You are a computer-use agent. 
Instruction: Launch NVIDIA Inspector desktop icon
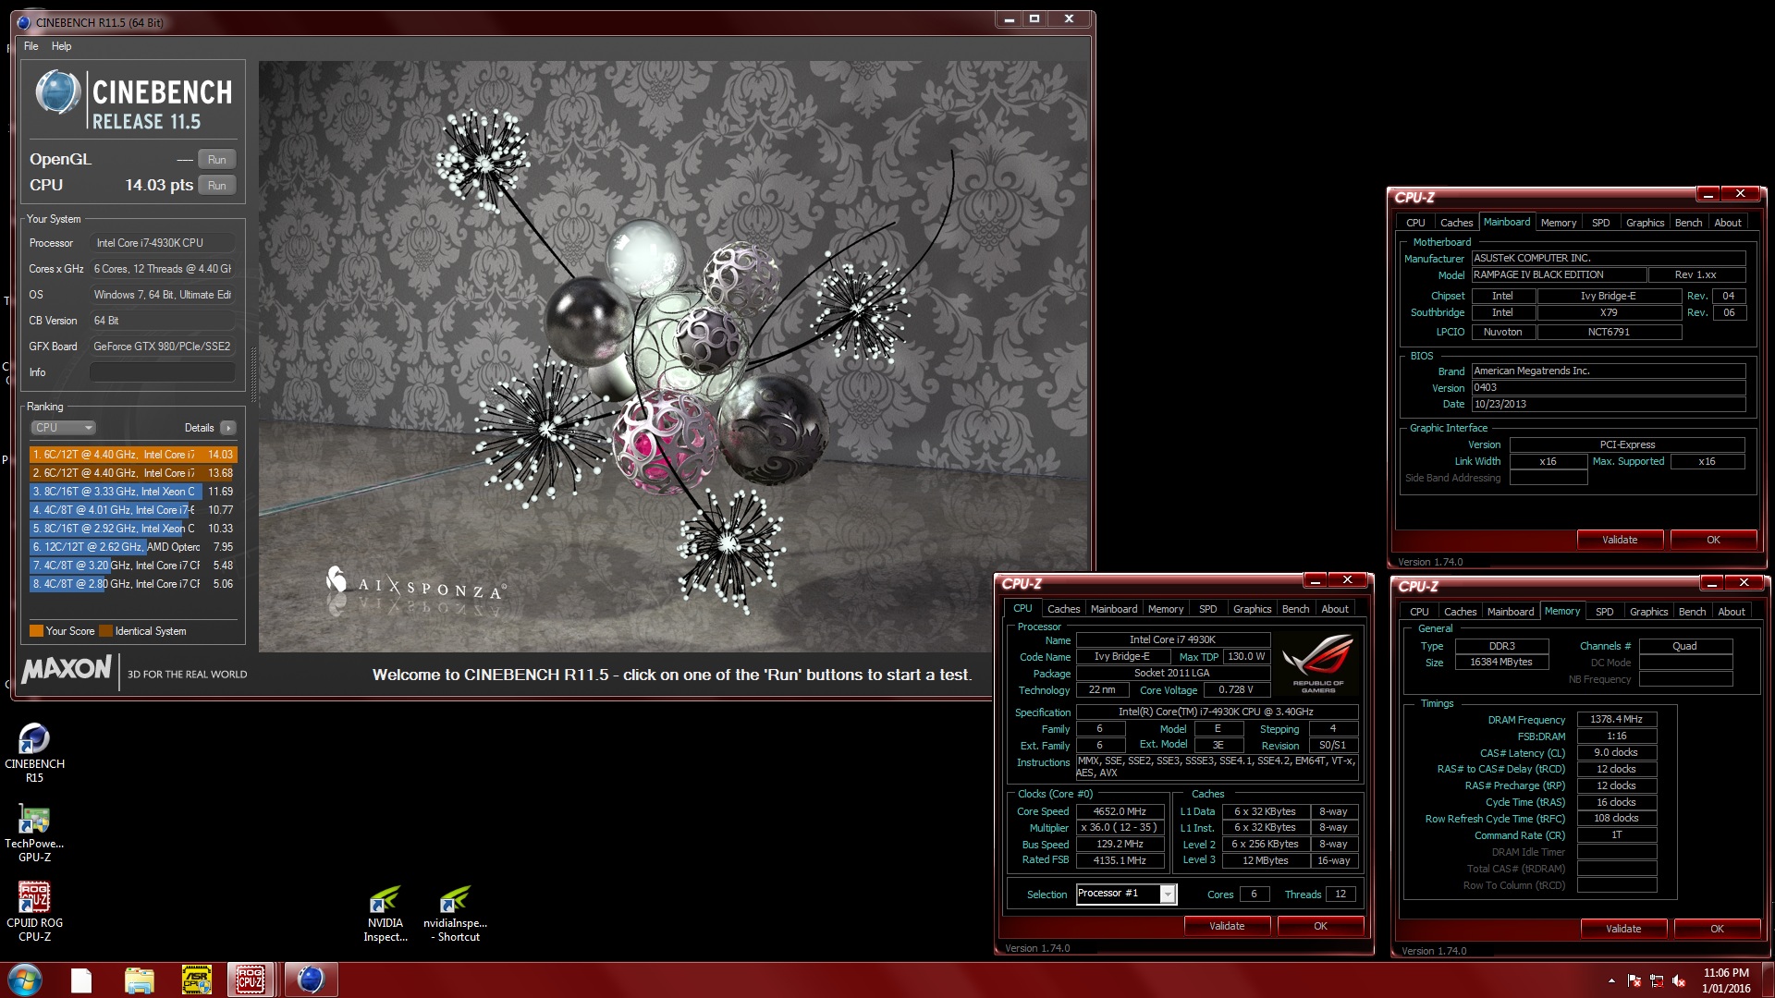click(x=385, y=914)
